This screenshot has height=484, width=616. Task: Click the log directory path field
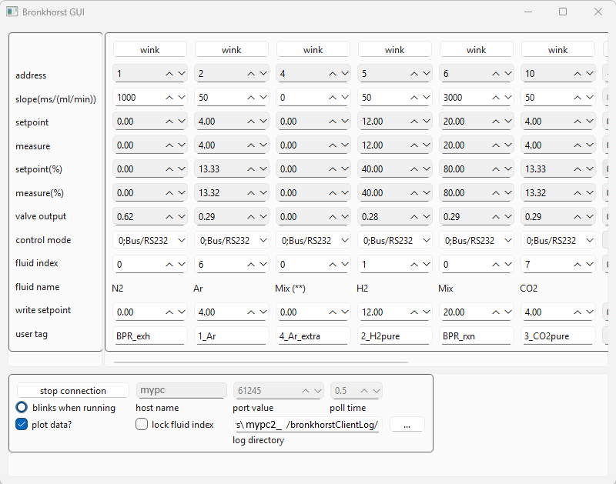point(307,425)
